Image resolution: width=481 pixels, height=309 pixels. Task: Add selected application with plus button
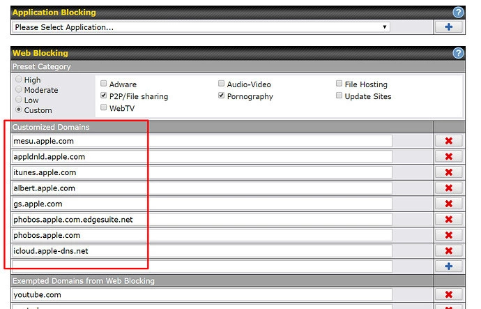click(448, 27)
